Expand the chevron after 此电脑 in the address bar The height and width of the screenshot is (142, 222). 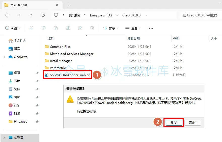85,15
